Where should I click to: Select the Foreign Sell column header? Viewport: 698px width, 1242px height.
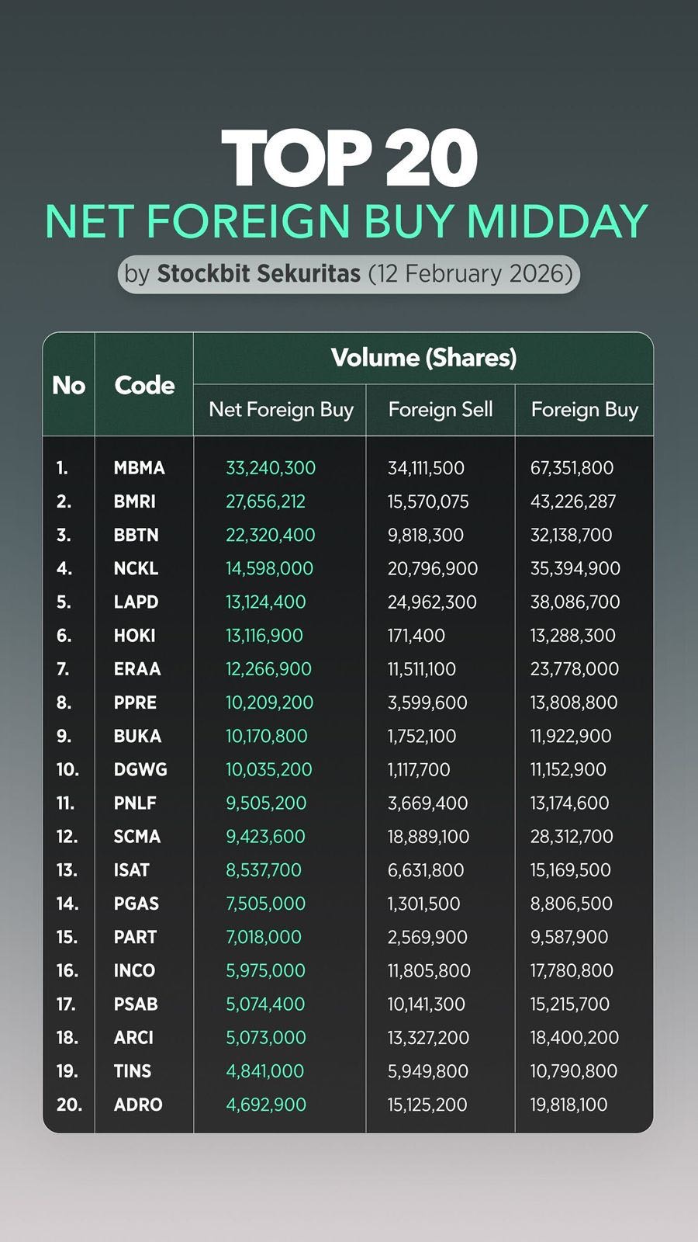tap(440, 410)
